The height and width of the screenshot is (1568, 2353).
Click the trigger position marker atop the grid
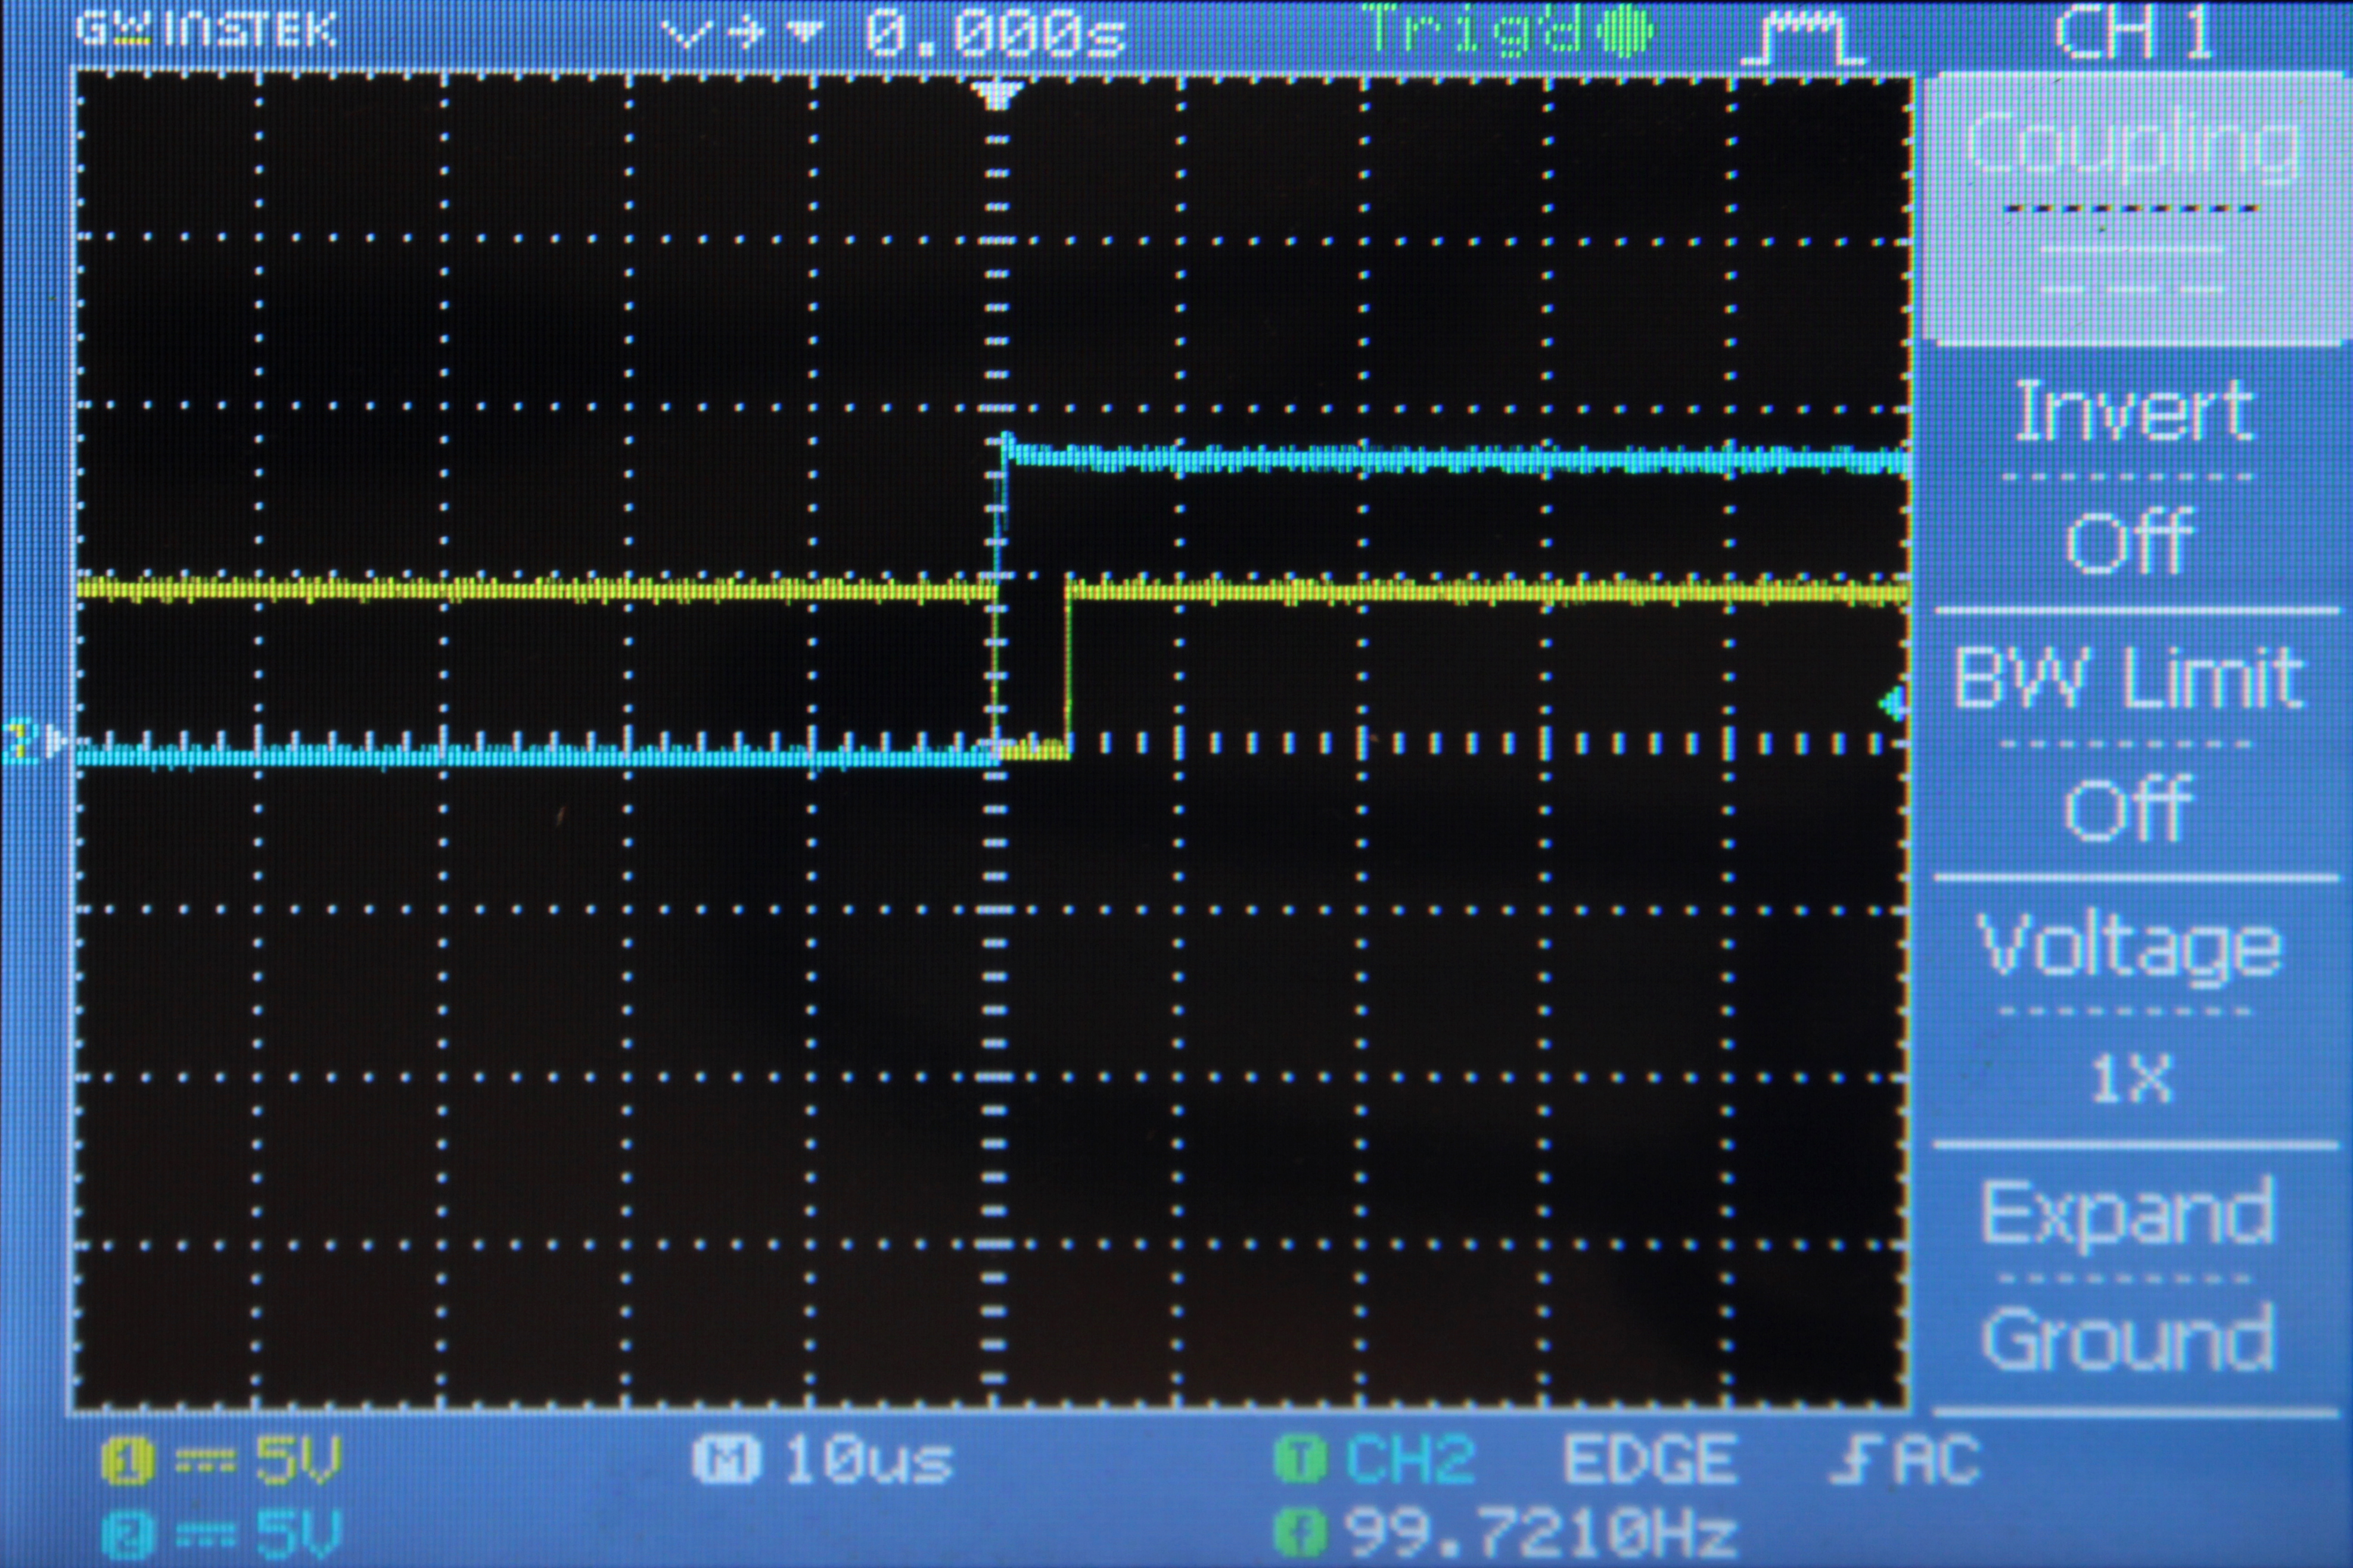point(996,95)
